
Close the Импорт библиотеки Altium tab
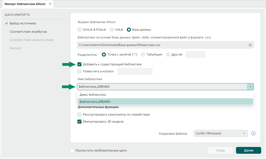click(50, 4)
